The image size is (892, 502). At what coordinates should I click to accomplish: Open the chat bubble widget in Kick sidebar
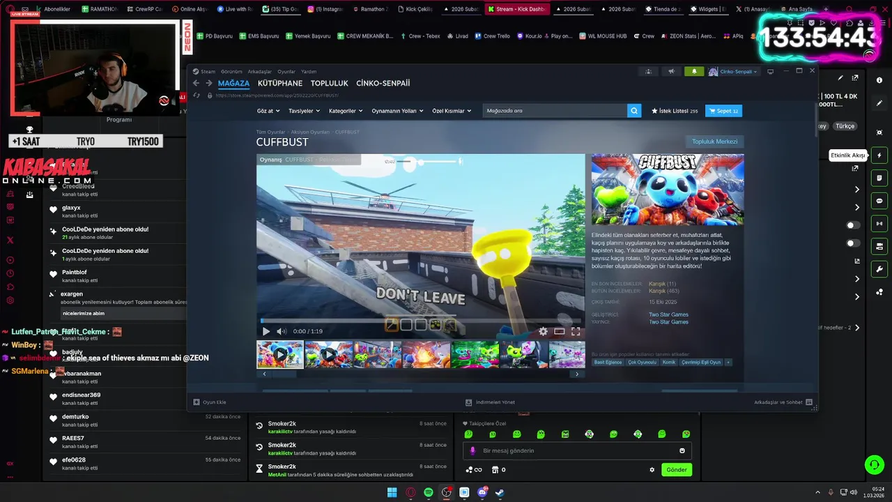879,201
